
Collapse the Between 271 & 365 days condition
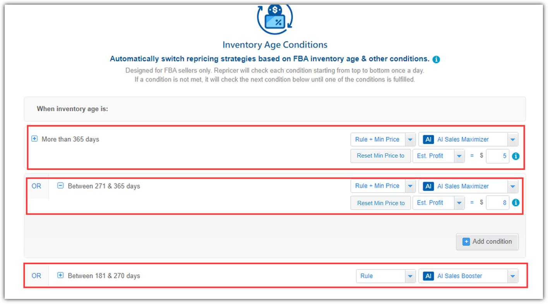point(60,186)
